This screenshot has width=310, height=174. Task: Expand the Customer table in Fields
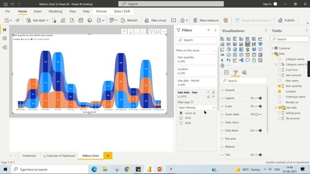(272, 48)
